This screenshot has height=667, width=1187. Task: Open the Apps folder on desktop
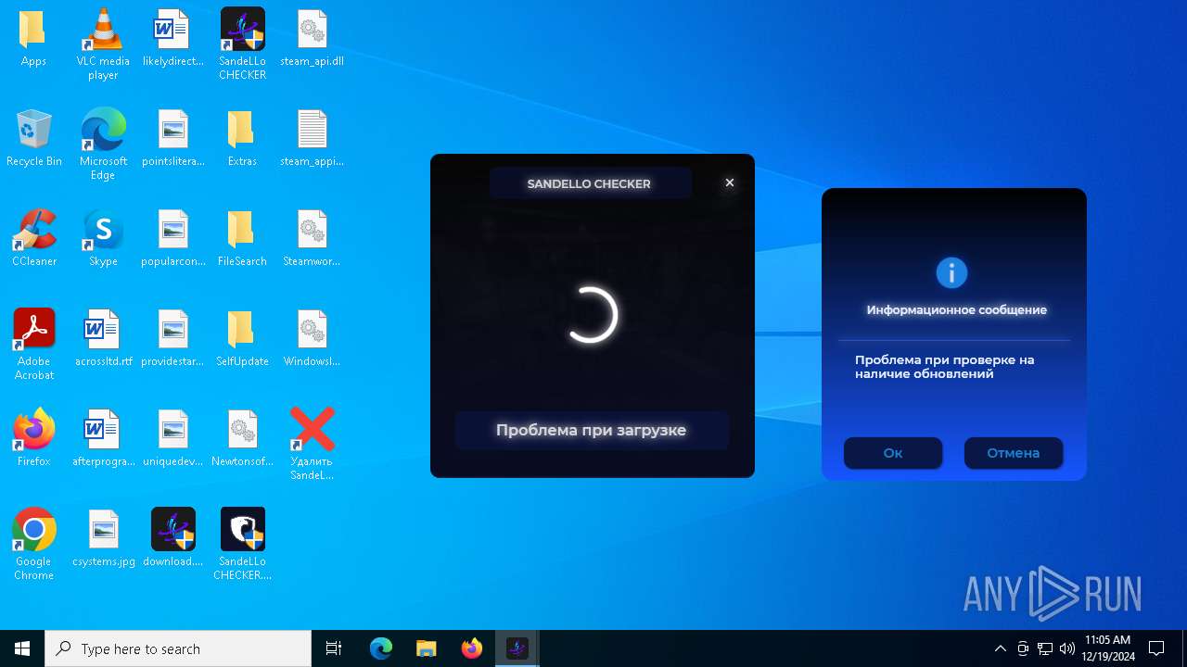[33, 38]
